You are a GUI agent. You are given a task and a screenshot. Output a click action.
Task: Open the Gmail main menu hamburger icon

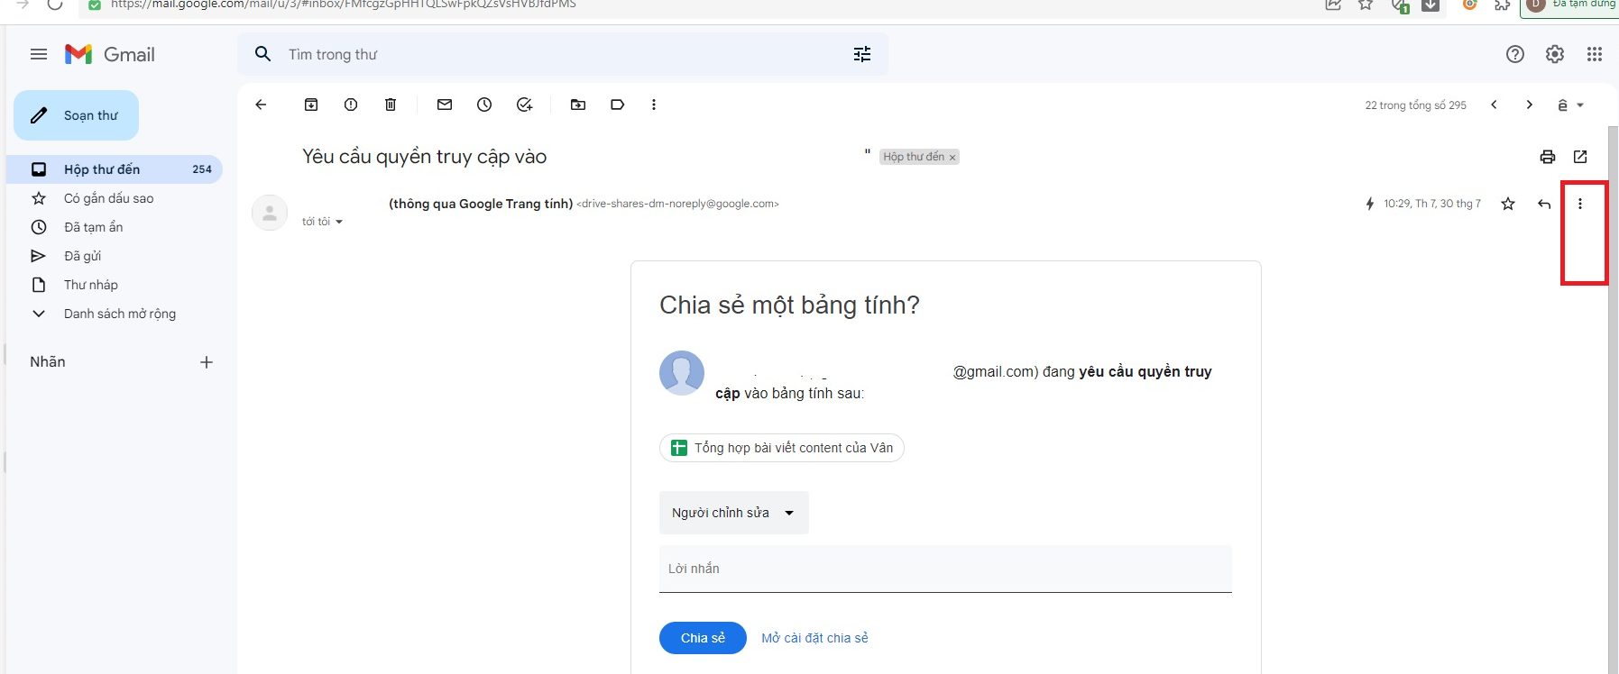pos(39,54)
